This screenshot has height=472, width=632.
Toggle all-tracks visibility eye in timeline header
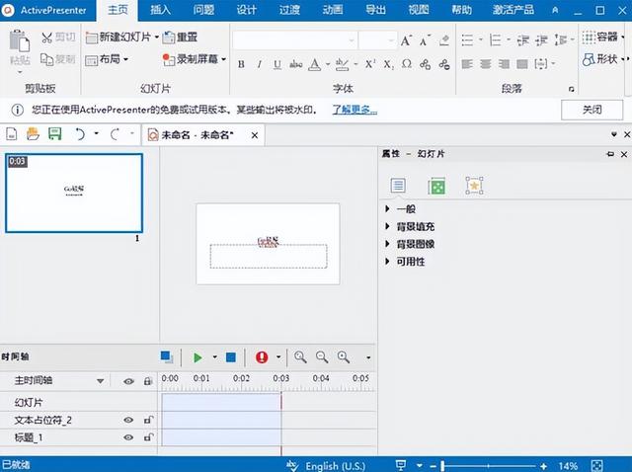click(128, 381)
